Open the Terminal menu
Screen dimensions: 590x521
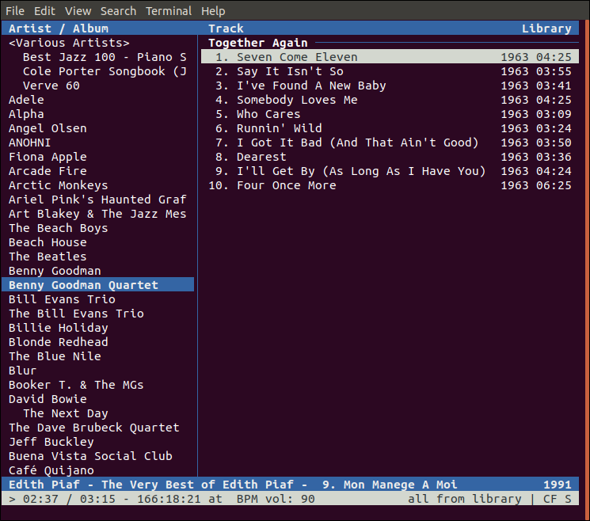(x=169, y=11)
